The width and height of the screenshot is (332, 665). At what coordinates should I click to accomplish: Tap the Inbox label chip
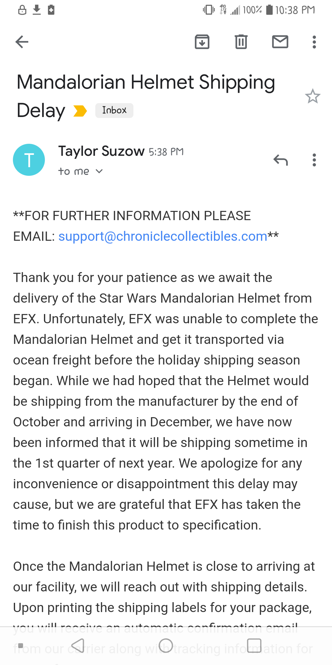[114, 110]
